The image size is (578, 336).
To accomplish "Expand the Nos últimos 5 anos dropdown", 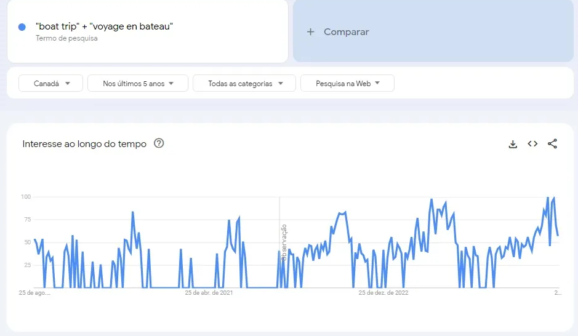I will point(138,84).
